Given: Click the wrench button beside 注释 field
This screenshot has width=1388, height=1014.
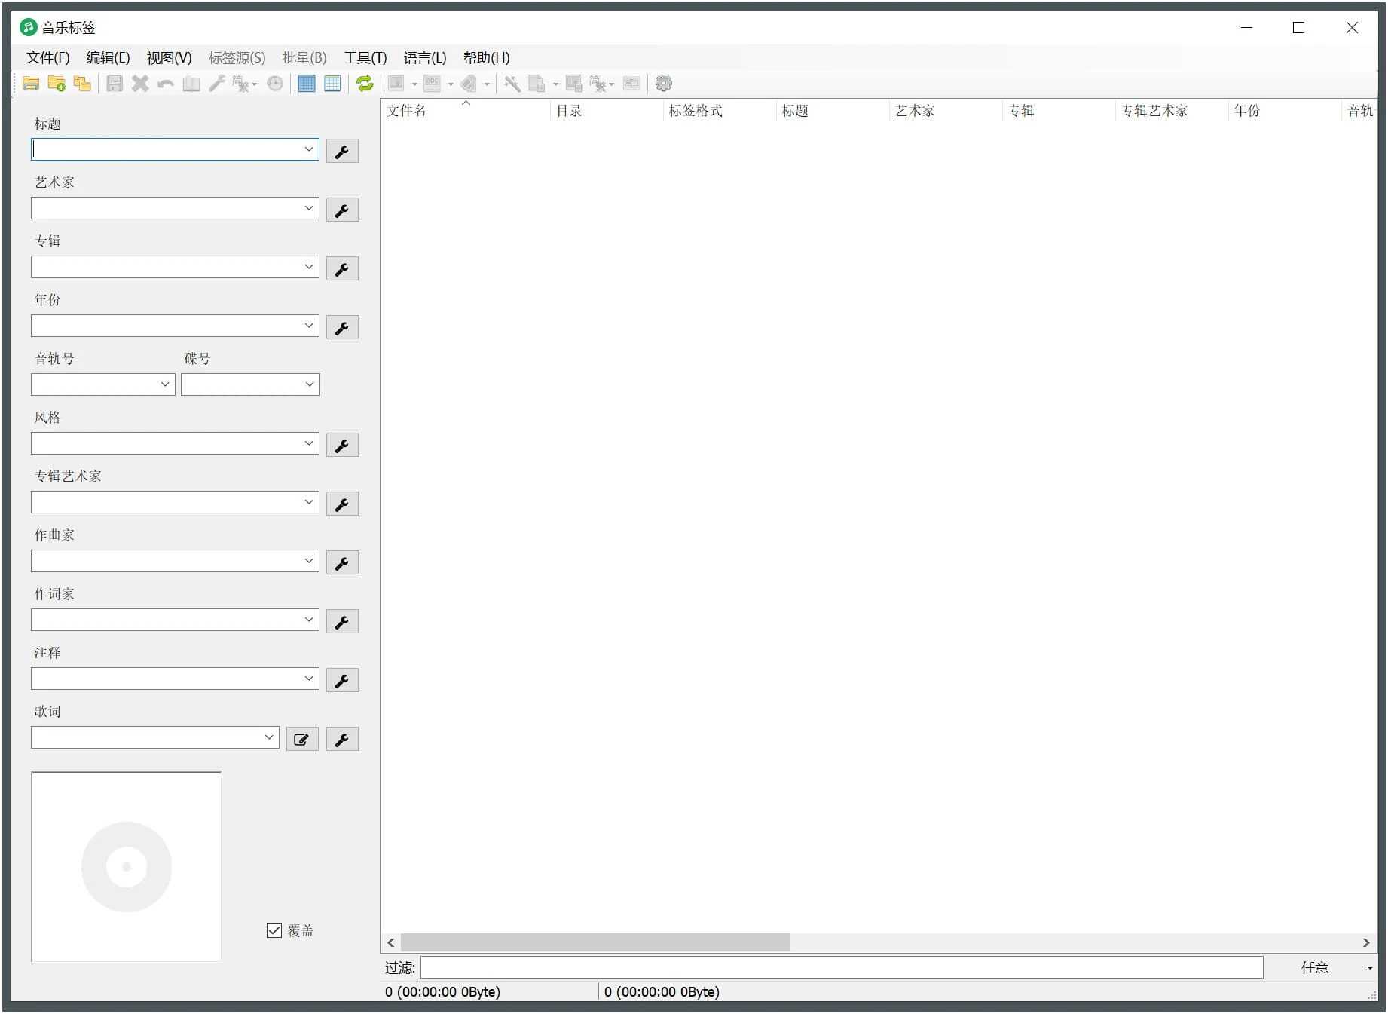Looking at the screenshot, I should tap(342, 681).
